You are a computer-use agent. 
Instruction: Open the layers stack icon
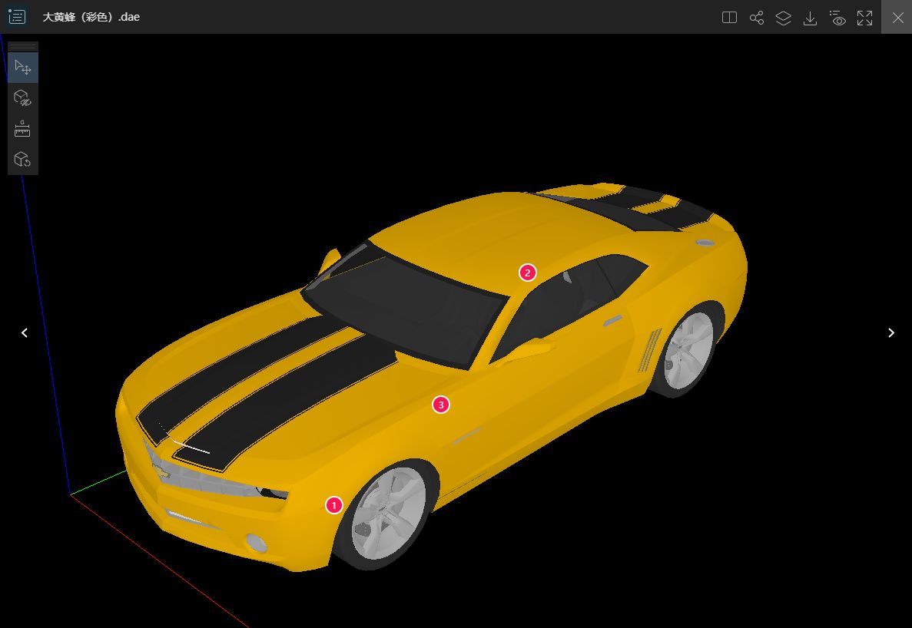784,18
